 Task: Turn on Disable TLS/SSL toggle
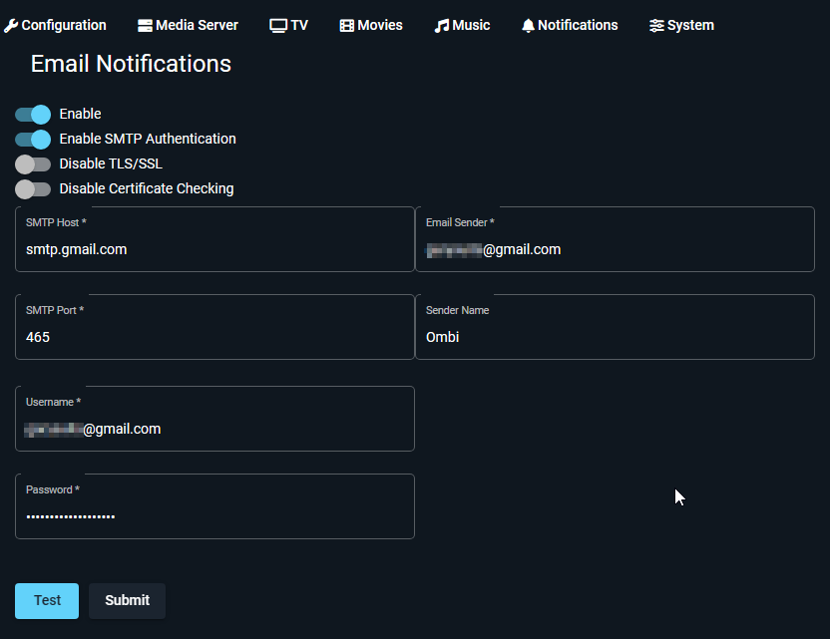(x=33, y=163)
